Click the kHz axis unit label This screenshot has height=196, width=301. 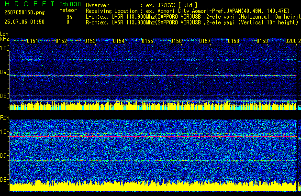tap(4, 39)
